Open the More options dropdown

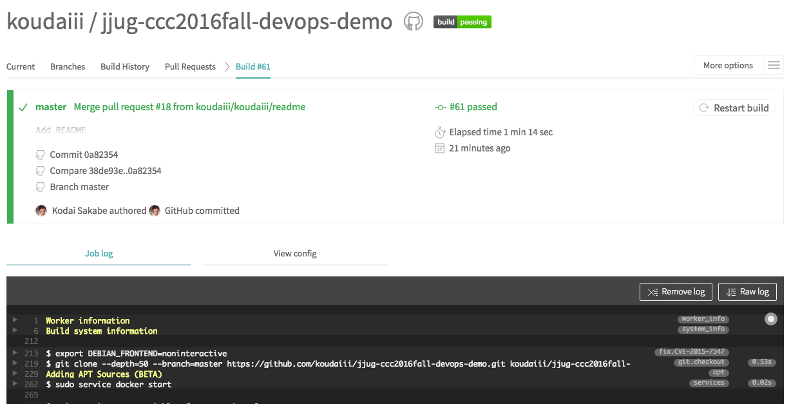click(728, 66)
